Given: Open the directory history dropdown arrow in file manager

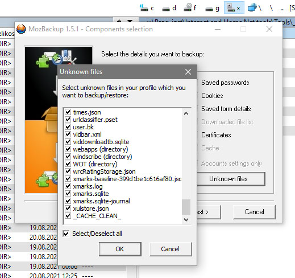Looking at the screenshot, I should pyautogui.click(x=130, y=21).
